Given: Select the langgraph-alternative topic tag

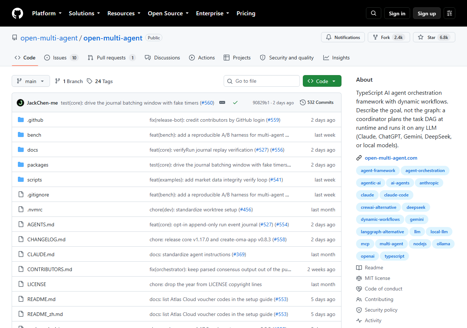Looking at the screenshot, I should tap(382, 231).
